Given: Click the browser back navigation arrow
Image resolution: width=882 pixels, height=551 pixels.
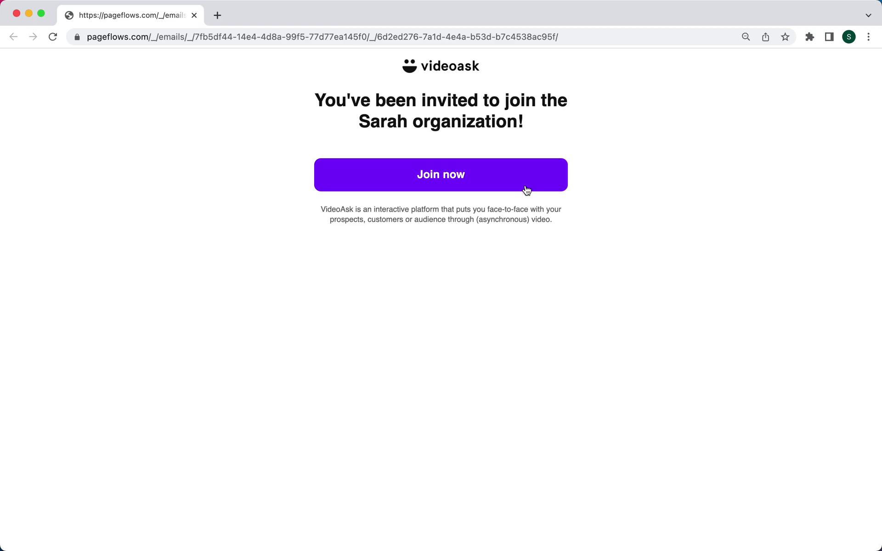Looking at the screenshot, I should (x=14, y=36).
